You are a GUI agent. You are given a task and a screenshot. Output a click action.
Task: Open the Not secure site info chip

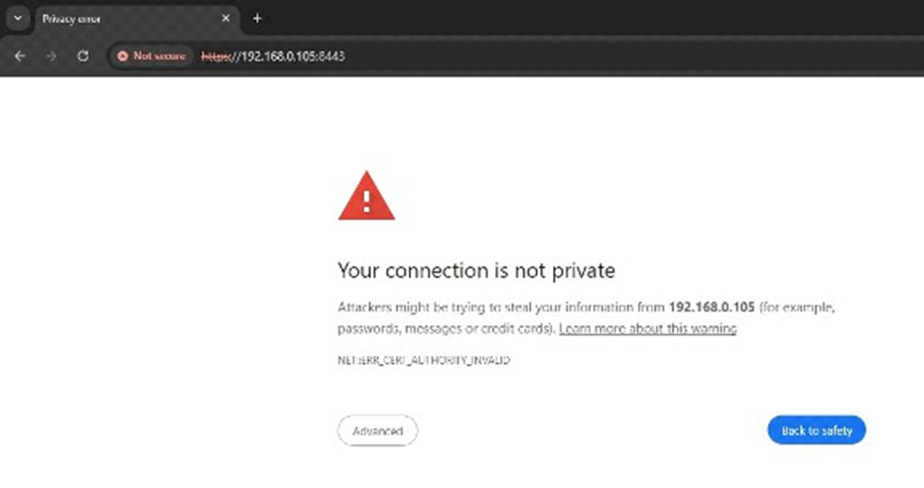point(151,56)
